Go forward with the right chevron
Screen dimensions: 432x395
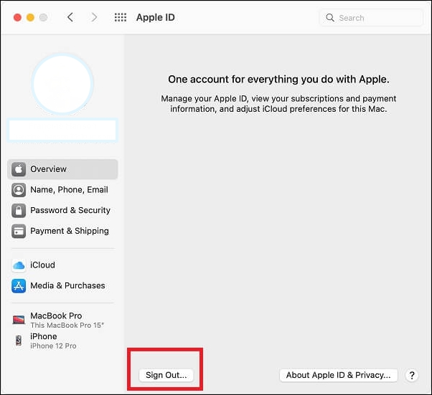click(x=94, y=17)
